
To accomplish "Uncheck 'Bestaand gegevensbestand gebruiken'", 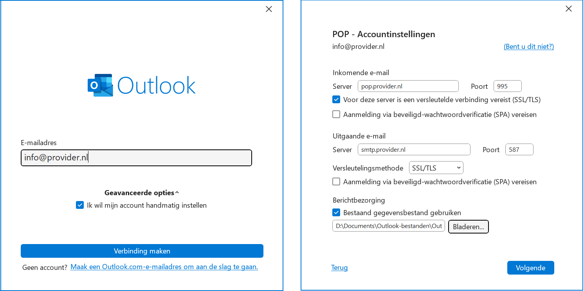I will 336,212.
